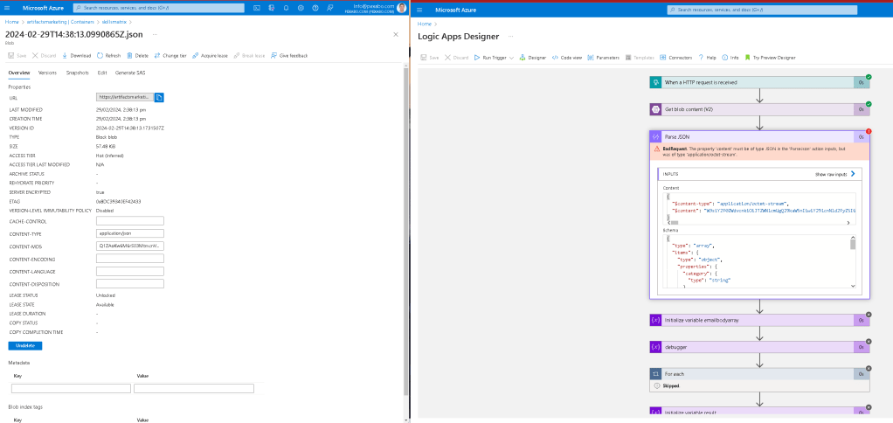Open the portal menu in Logic Apps window
The width and height of the screenshot is (893, 423).
(420, 10)
